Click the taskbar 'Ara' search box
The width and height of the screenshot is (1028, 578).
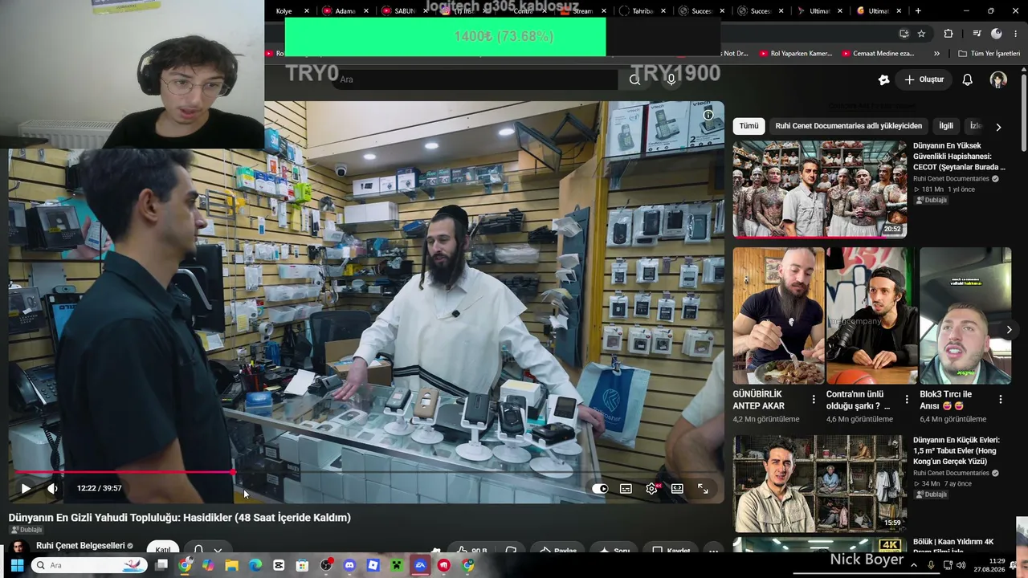(91, 565)
